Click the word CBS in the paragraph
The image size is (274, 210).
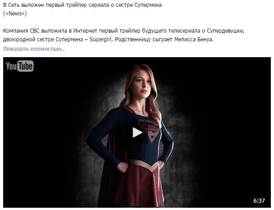(34, 31)
